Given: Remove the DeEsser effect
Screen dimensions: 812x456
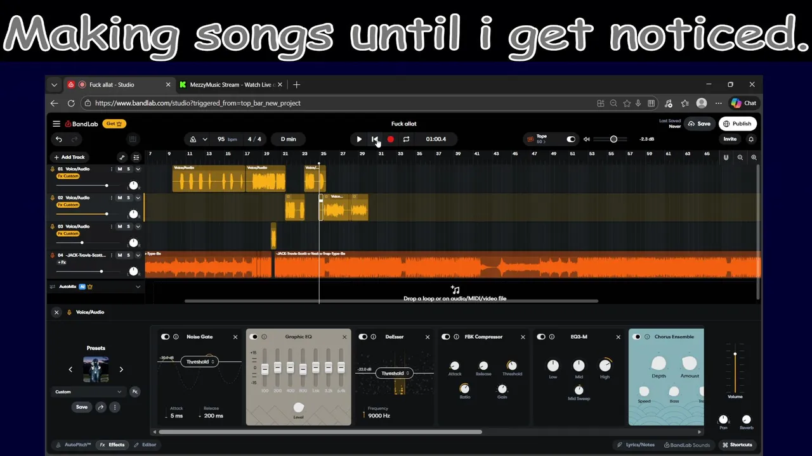Looking at the screenshot, I should click(x=428, y=337).
